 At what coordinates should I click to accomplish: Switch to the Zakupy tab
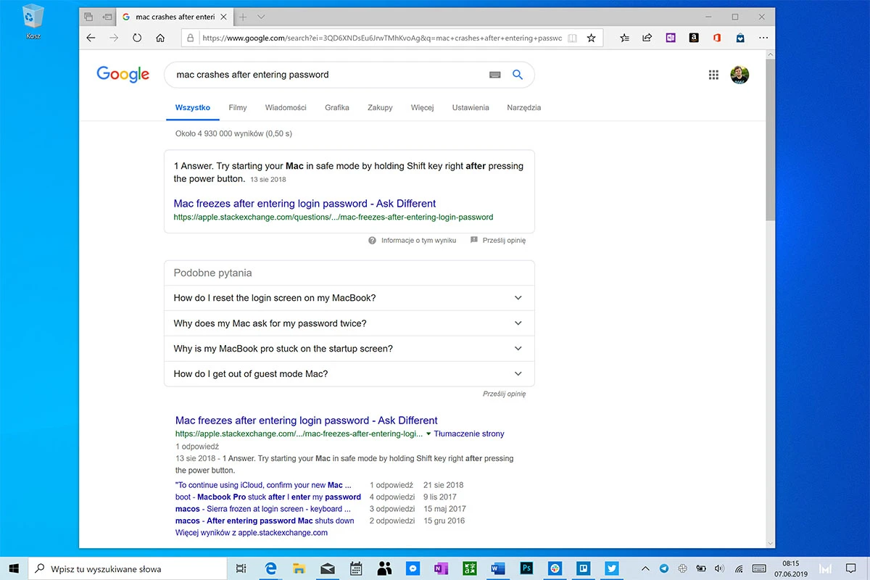coord(380,107)
